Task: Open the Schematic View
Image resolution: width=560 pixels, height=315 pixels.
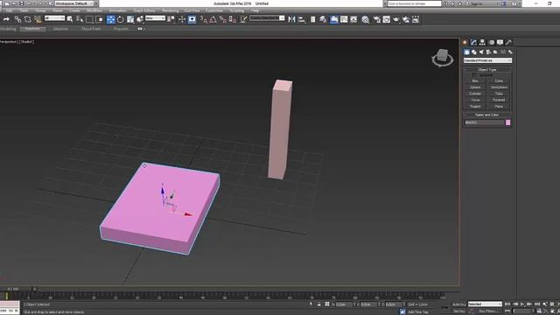Action: [x=353, y=19]
